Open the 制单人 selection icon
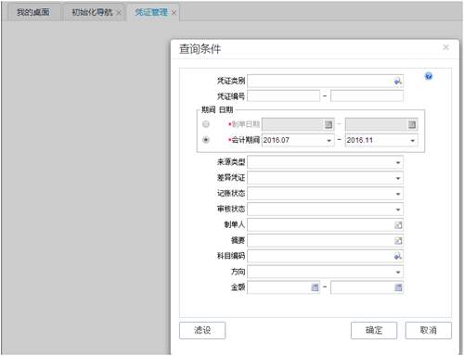 pos(398,225)
